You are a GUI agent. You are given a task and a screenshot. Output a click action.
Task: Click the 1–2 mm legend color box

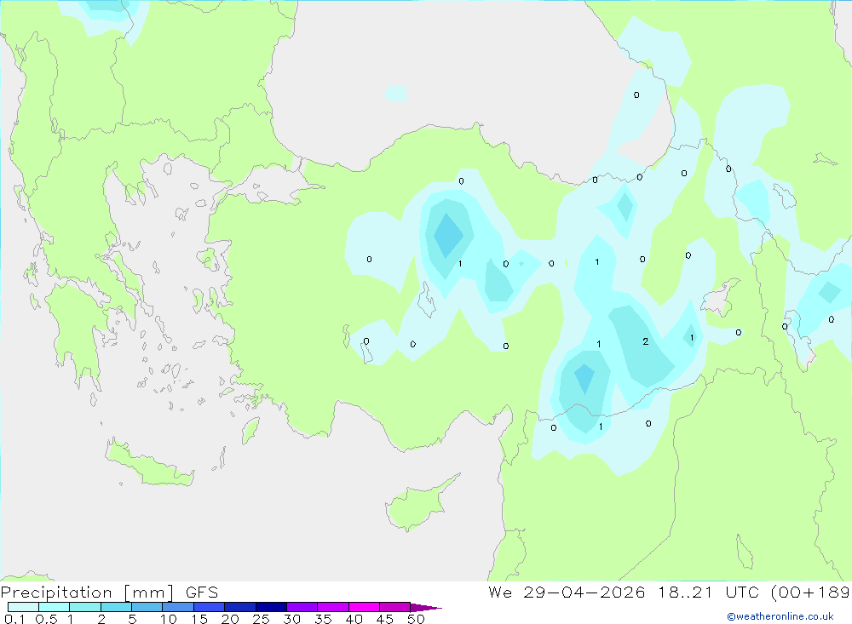85,607
